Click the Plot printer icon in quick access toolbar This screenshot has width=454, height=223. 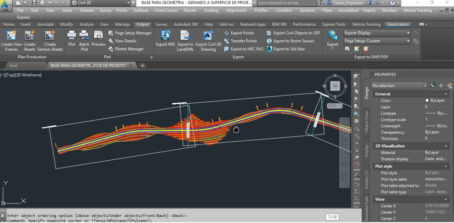[x=42, y=3]
